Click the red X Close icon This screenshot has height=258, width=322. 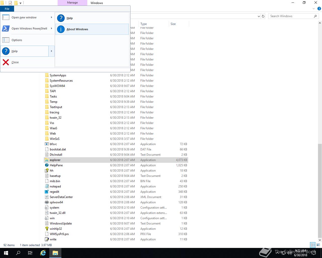(x=6, y=62)
